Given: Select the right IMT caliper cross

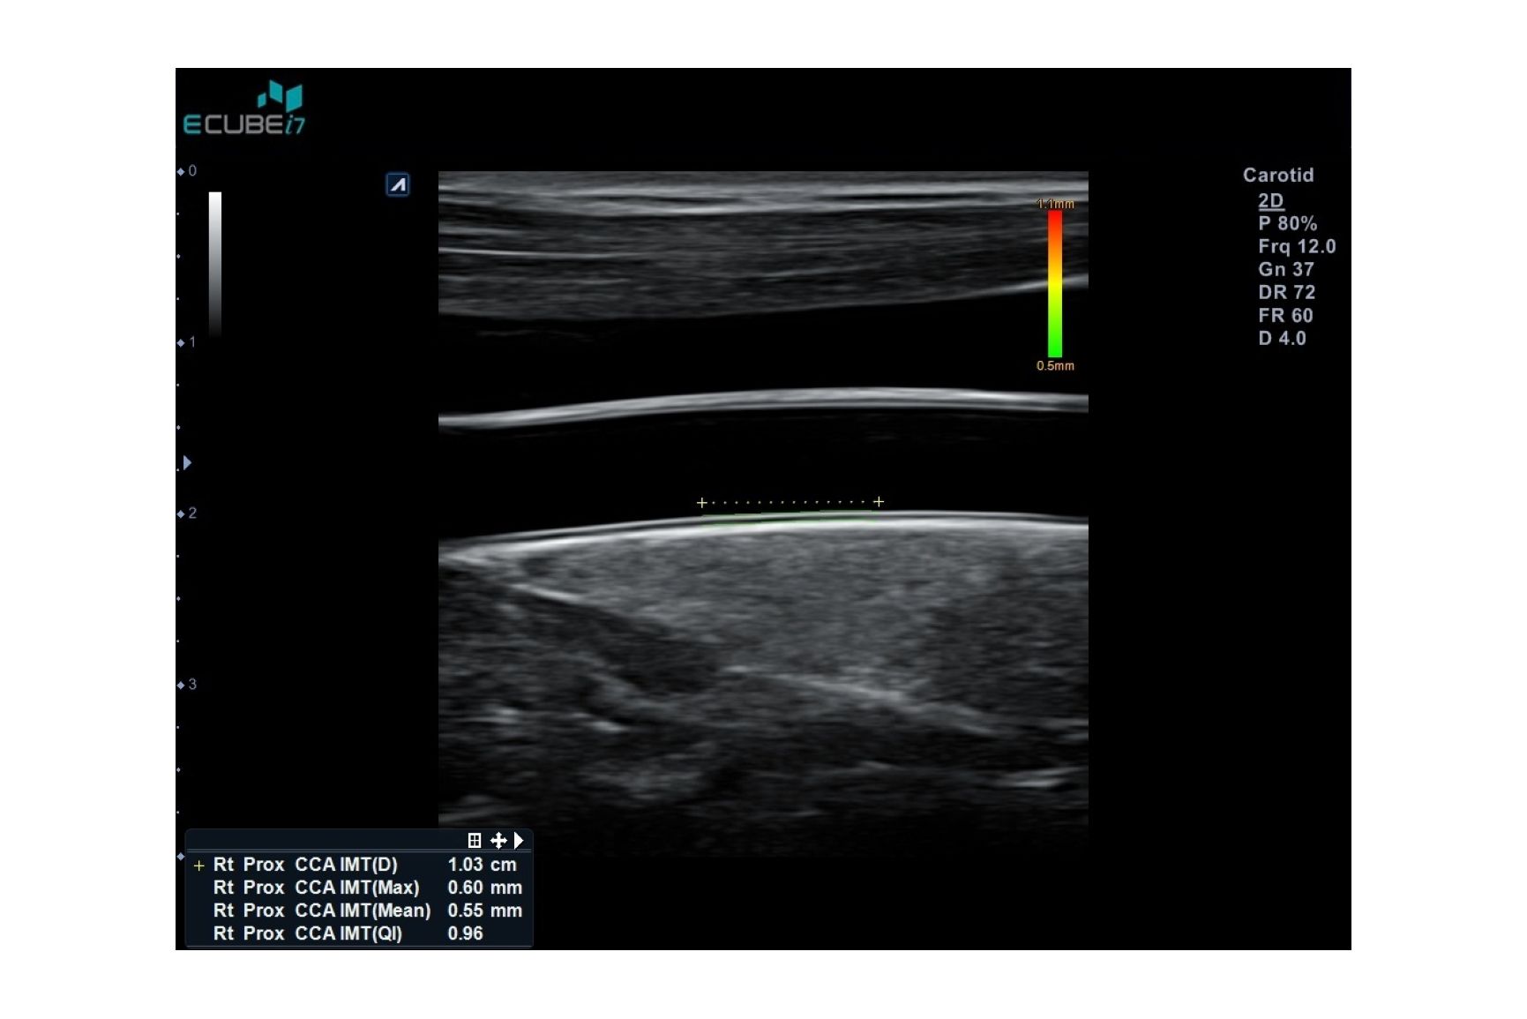Looking at the screenshot, I should click(879, 501).
